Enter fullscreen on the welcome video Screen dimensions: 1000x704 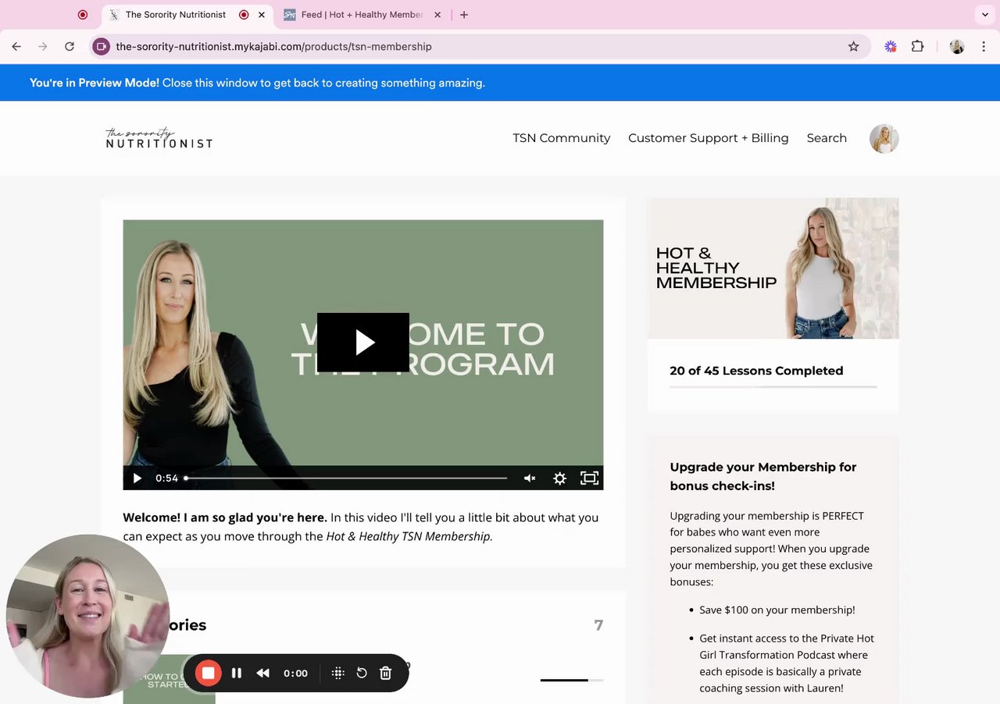589,478
